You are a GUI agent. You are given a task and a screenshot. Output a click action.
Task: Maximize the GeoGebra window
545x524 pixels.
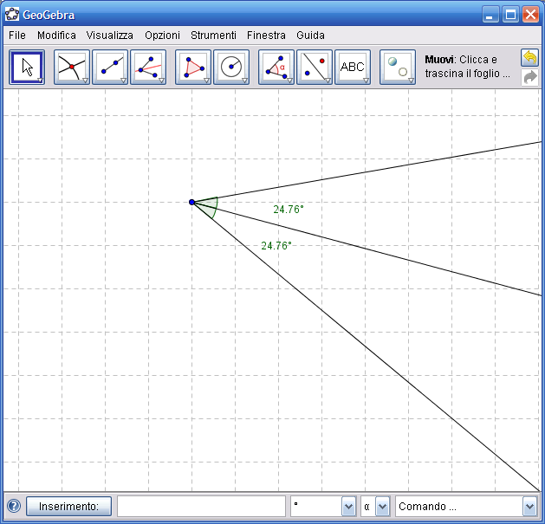tap(510, 15)
